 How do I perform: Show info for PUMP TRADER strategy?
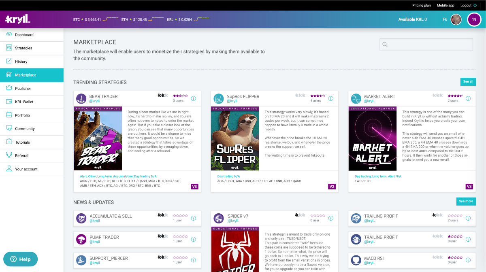pos(194,239)
